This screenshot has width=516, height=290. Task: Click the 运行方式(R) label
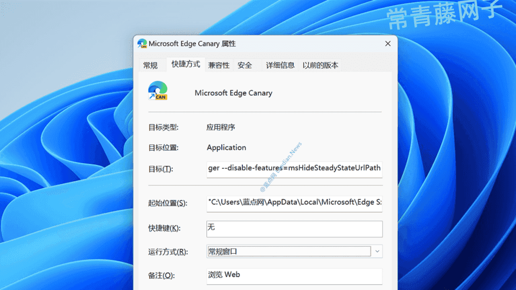click(168, 252)
